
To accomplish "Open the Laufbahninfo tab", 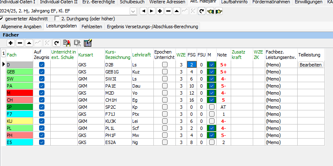I will 234,2.
